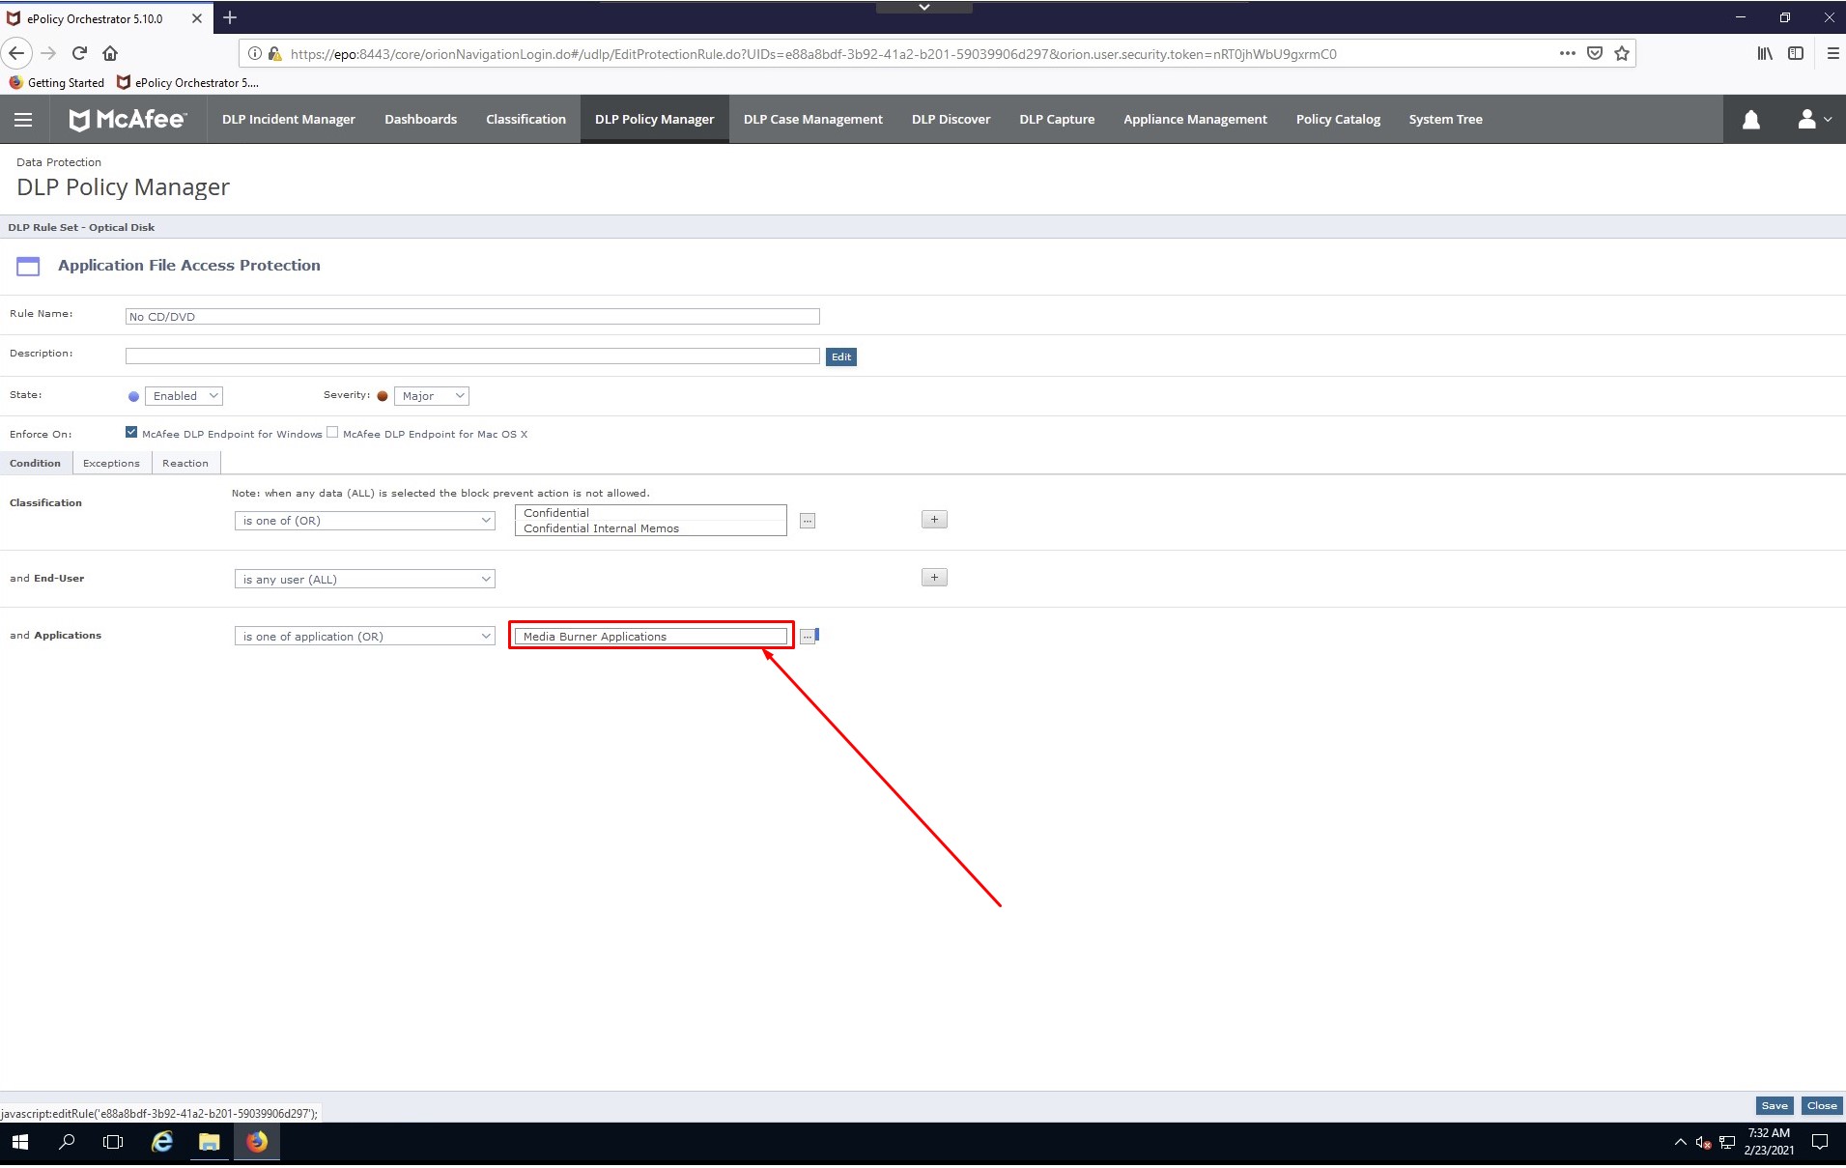Save page to Pocket

click(1595, 53)
